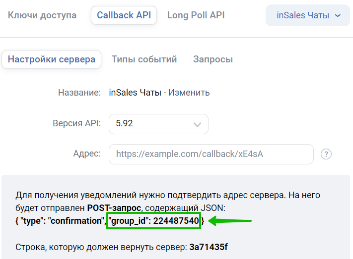The image size is (353, 259).
Task: Focus the Адрес callback URL input field
Action: (211, 154)
